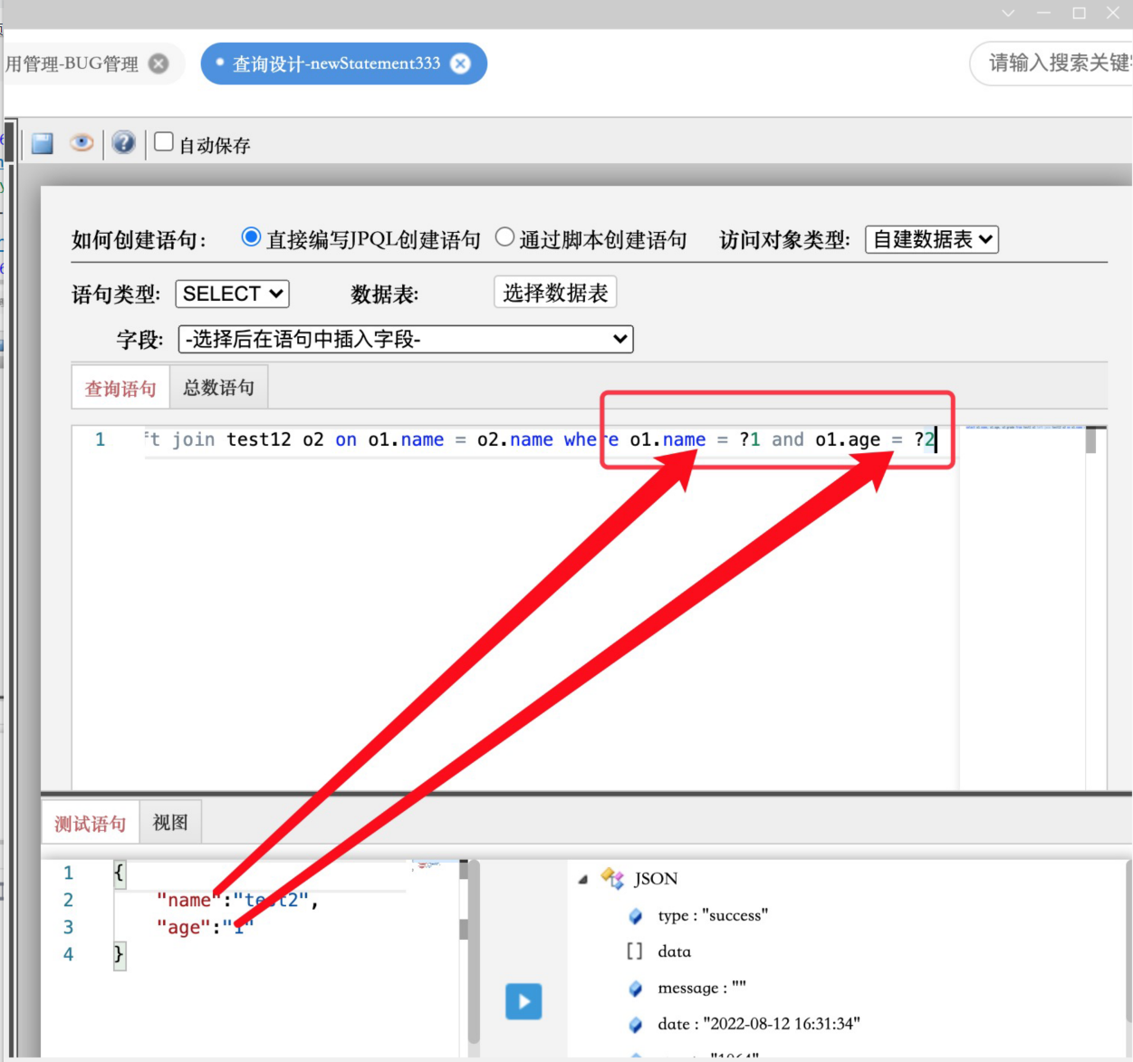Close the application window

point(1113,14)
